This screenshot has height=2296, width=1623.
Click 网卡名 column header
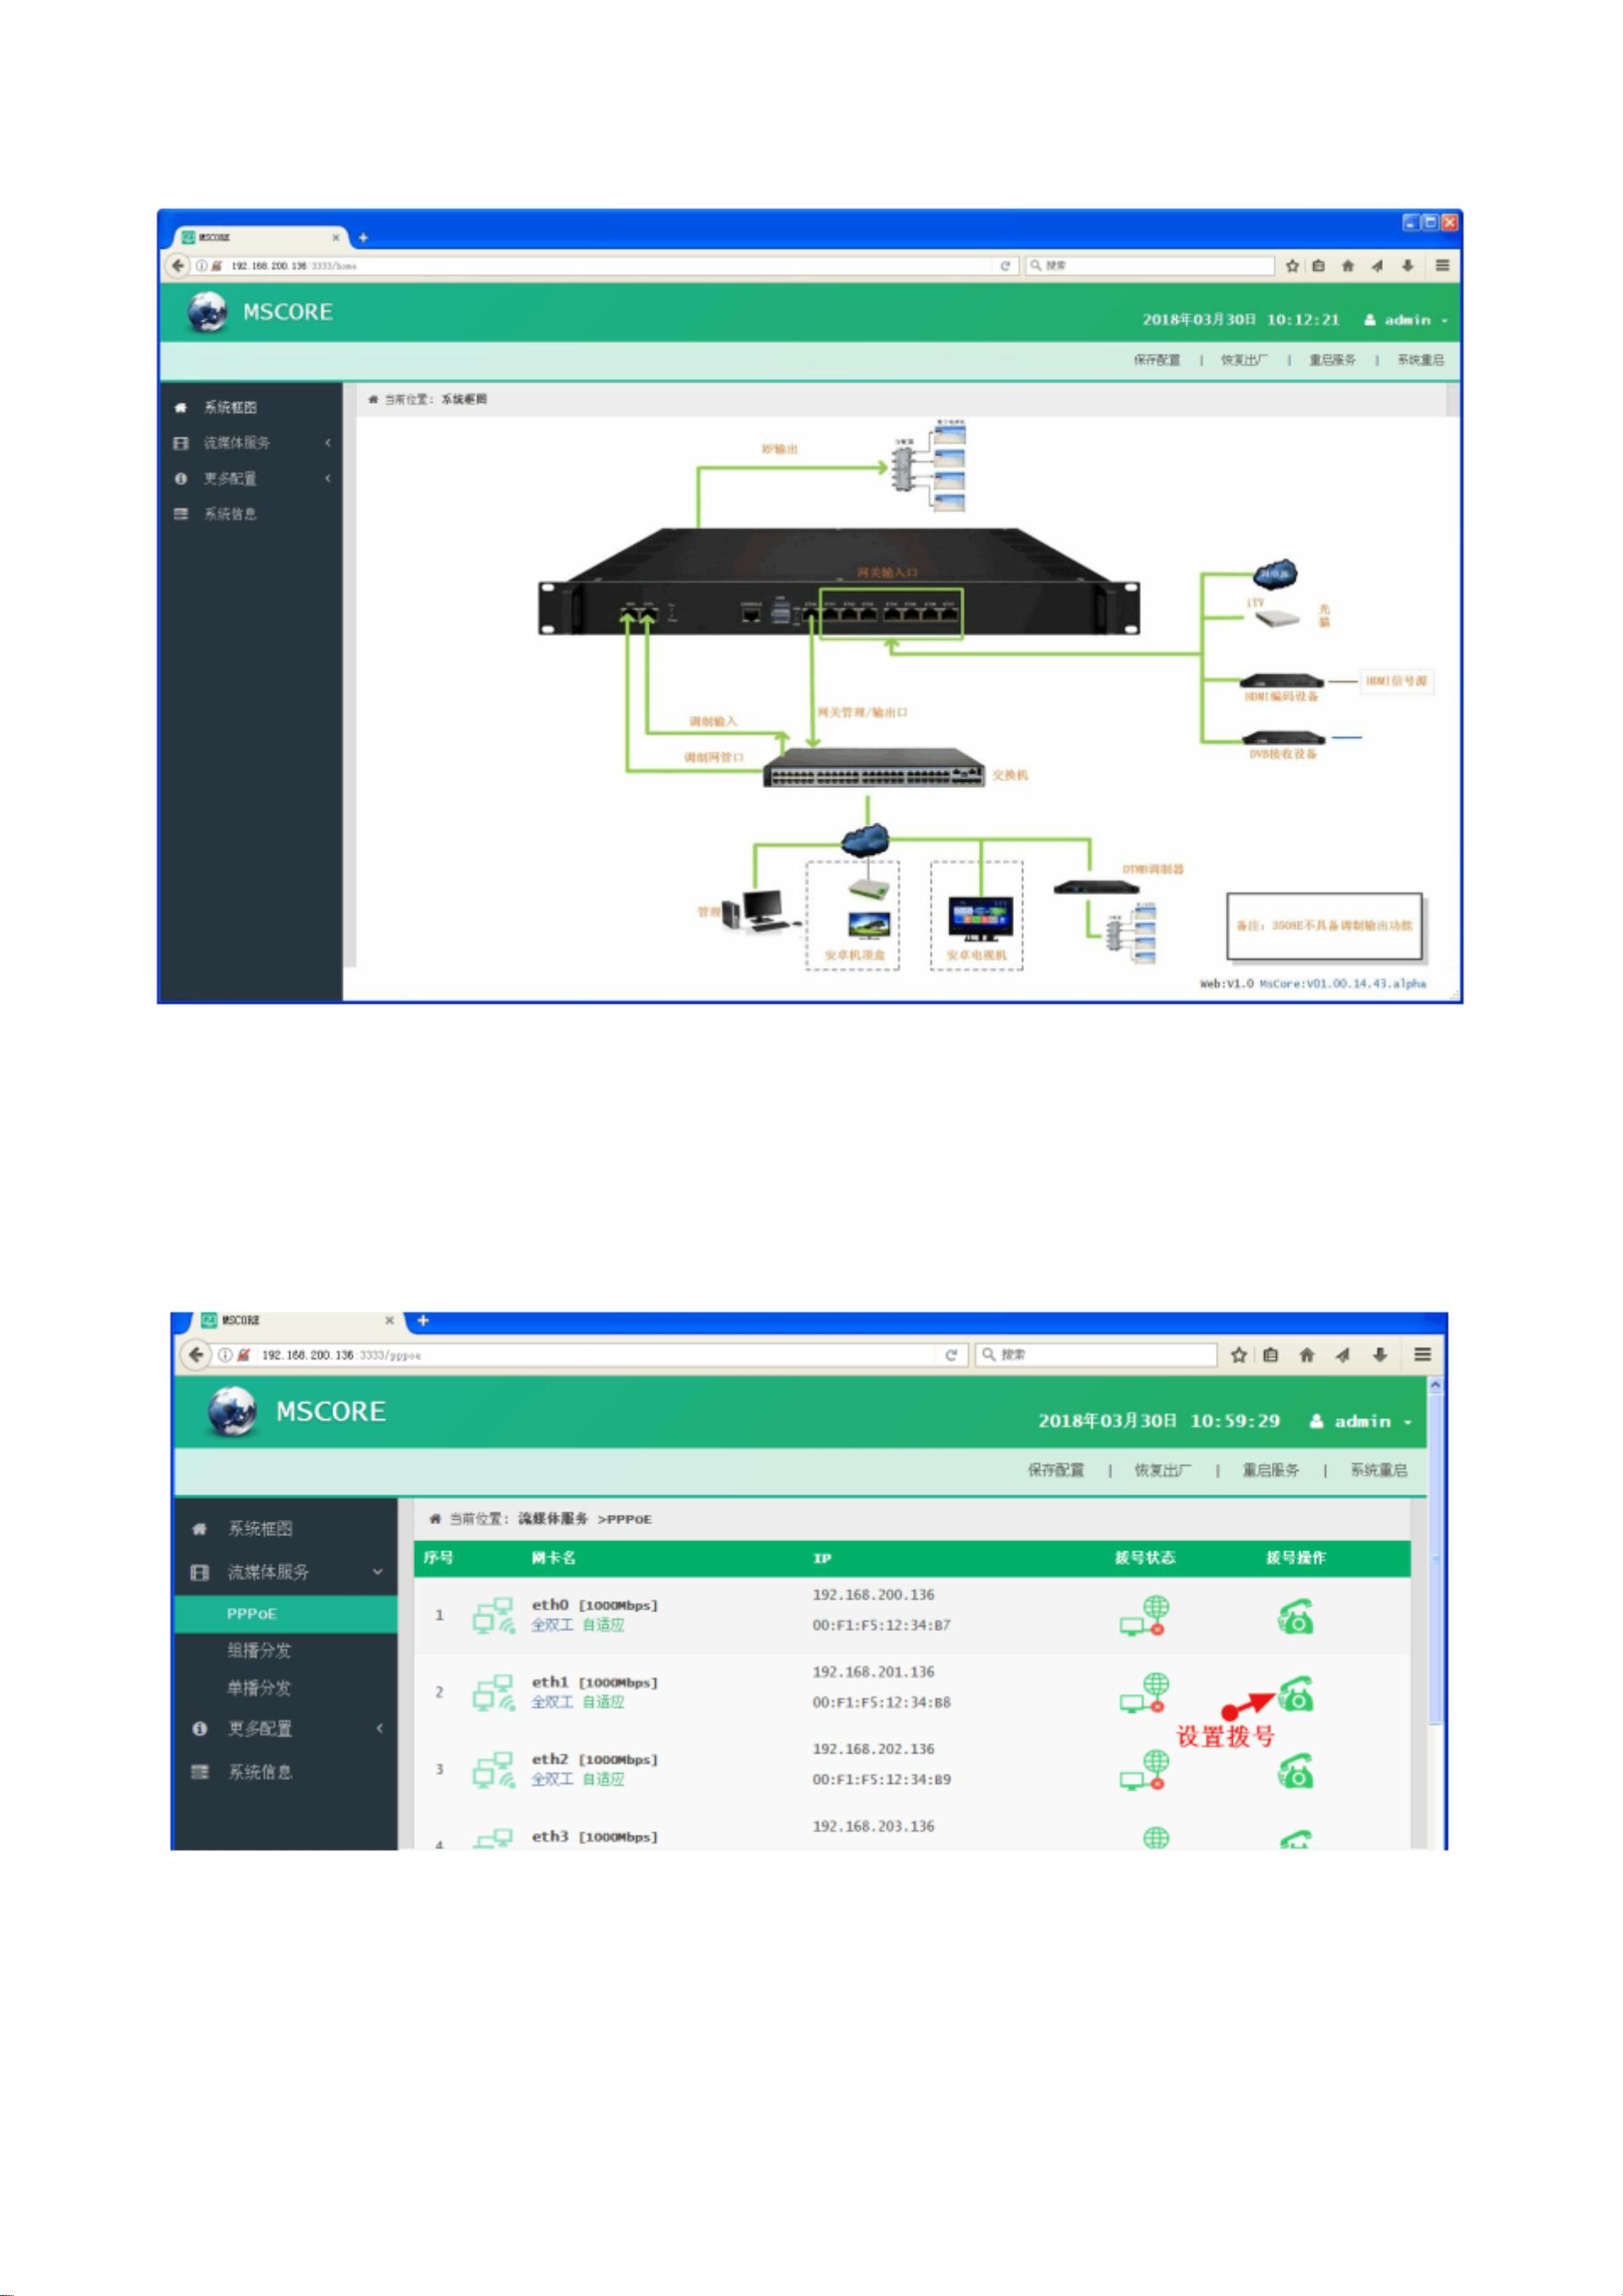coord(553,1558)
